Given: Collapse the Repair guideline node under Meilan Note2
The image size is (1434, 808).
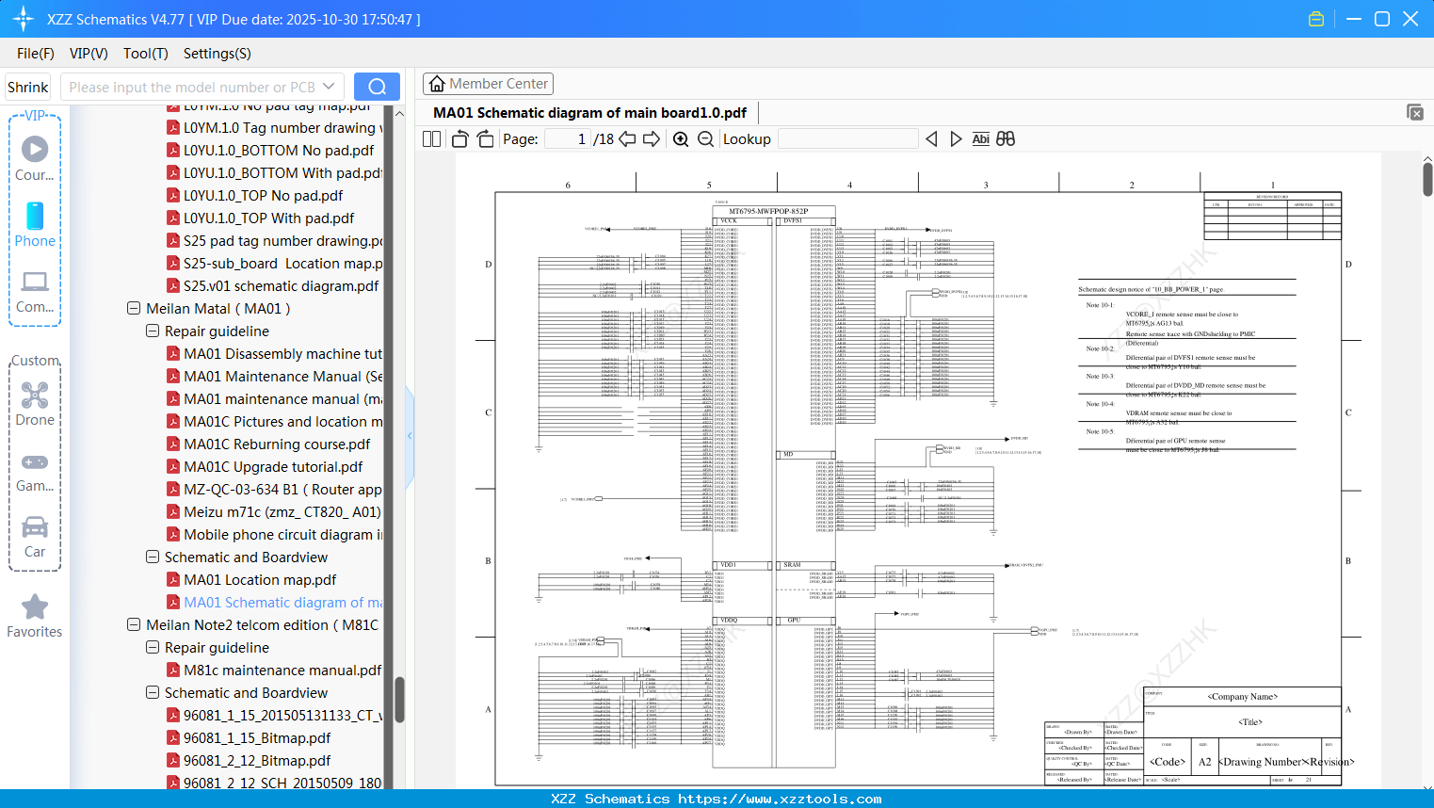Looking at the screenshot, I should click(153, 648).
